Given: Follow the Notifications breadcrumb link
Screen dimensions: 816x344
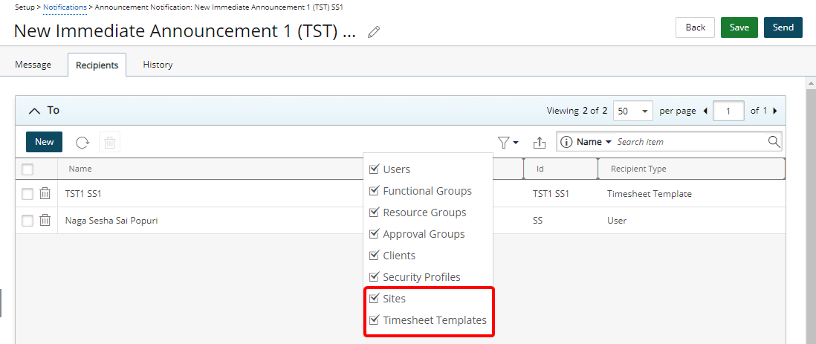Looking at the screenshot, I should point(65,7).
